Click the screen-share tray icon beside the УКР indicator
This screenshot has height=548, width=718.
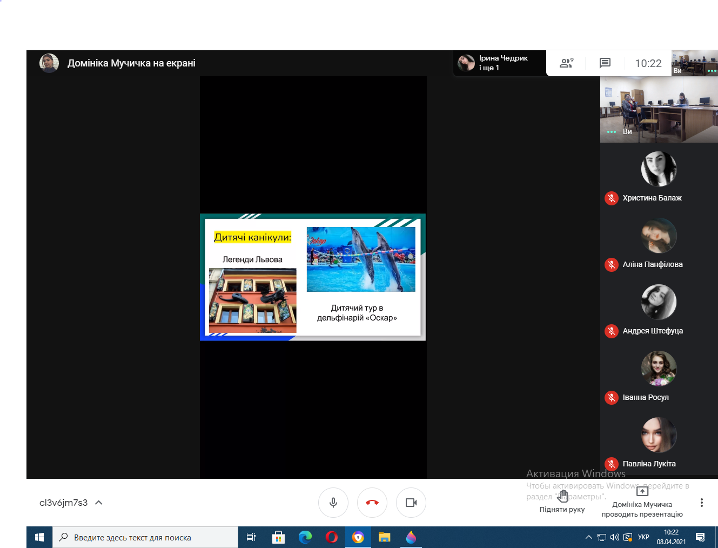tap(628, 537)
